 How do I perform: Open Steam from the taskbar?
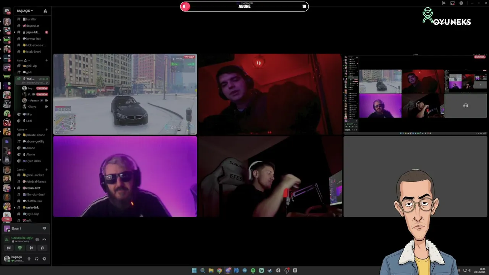[270, 270]
